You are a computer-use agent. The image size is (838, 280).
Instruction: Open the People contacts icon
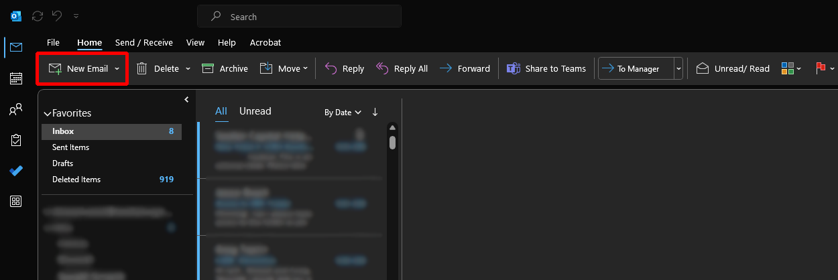click(16, 110)
